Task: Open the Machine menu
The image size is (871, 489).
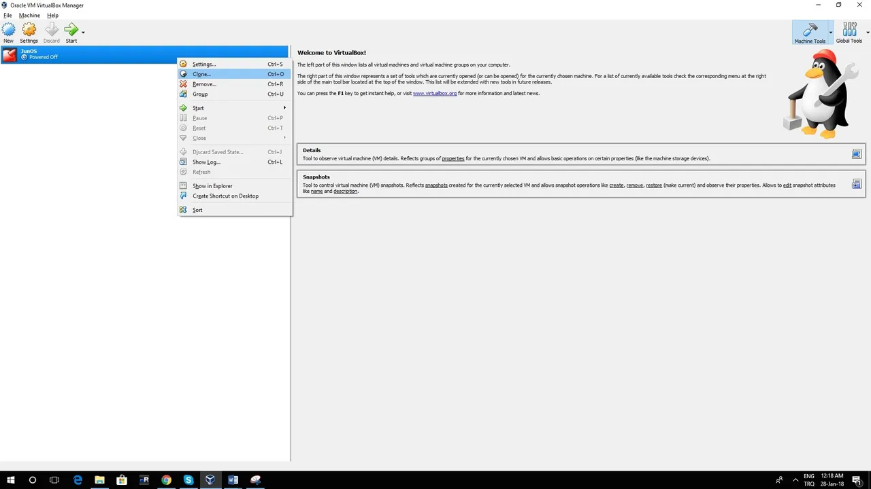Action: (x=29, y=15)
